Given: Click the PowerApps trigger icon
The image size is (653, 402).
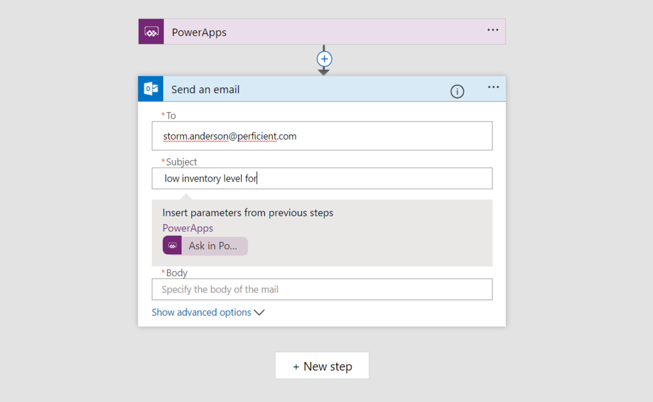Looking at the screenshot, I should point(150,31).
